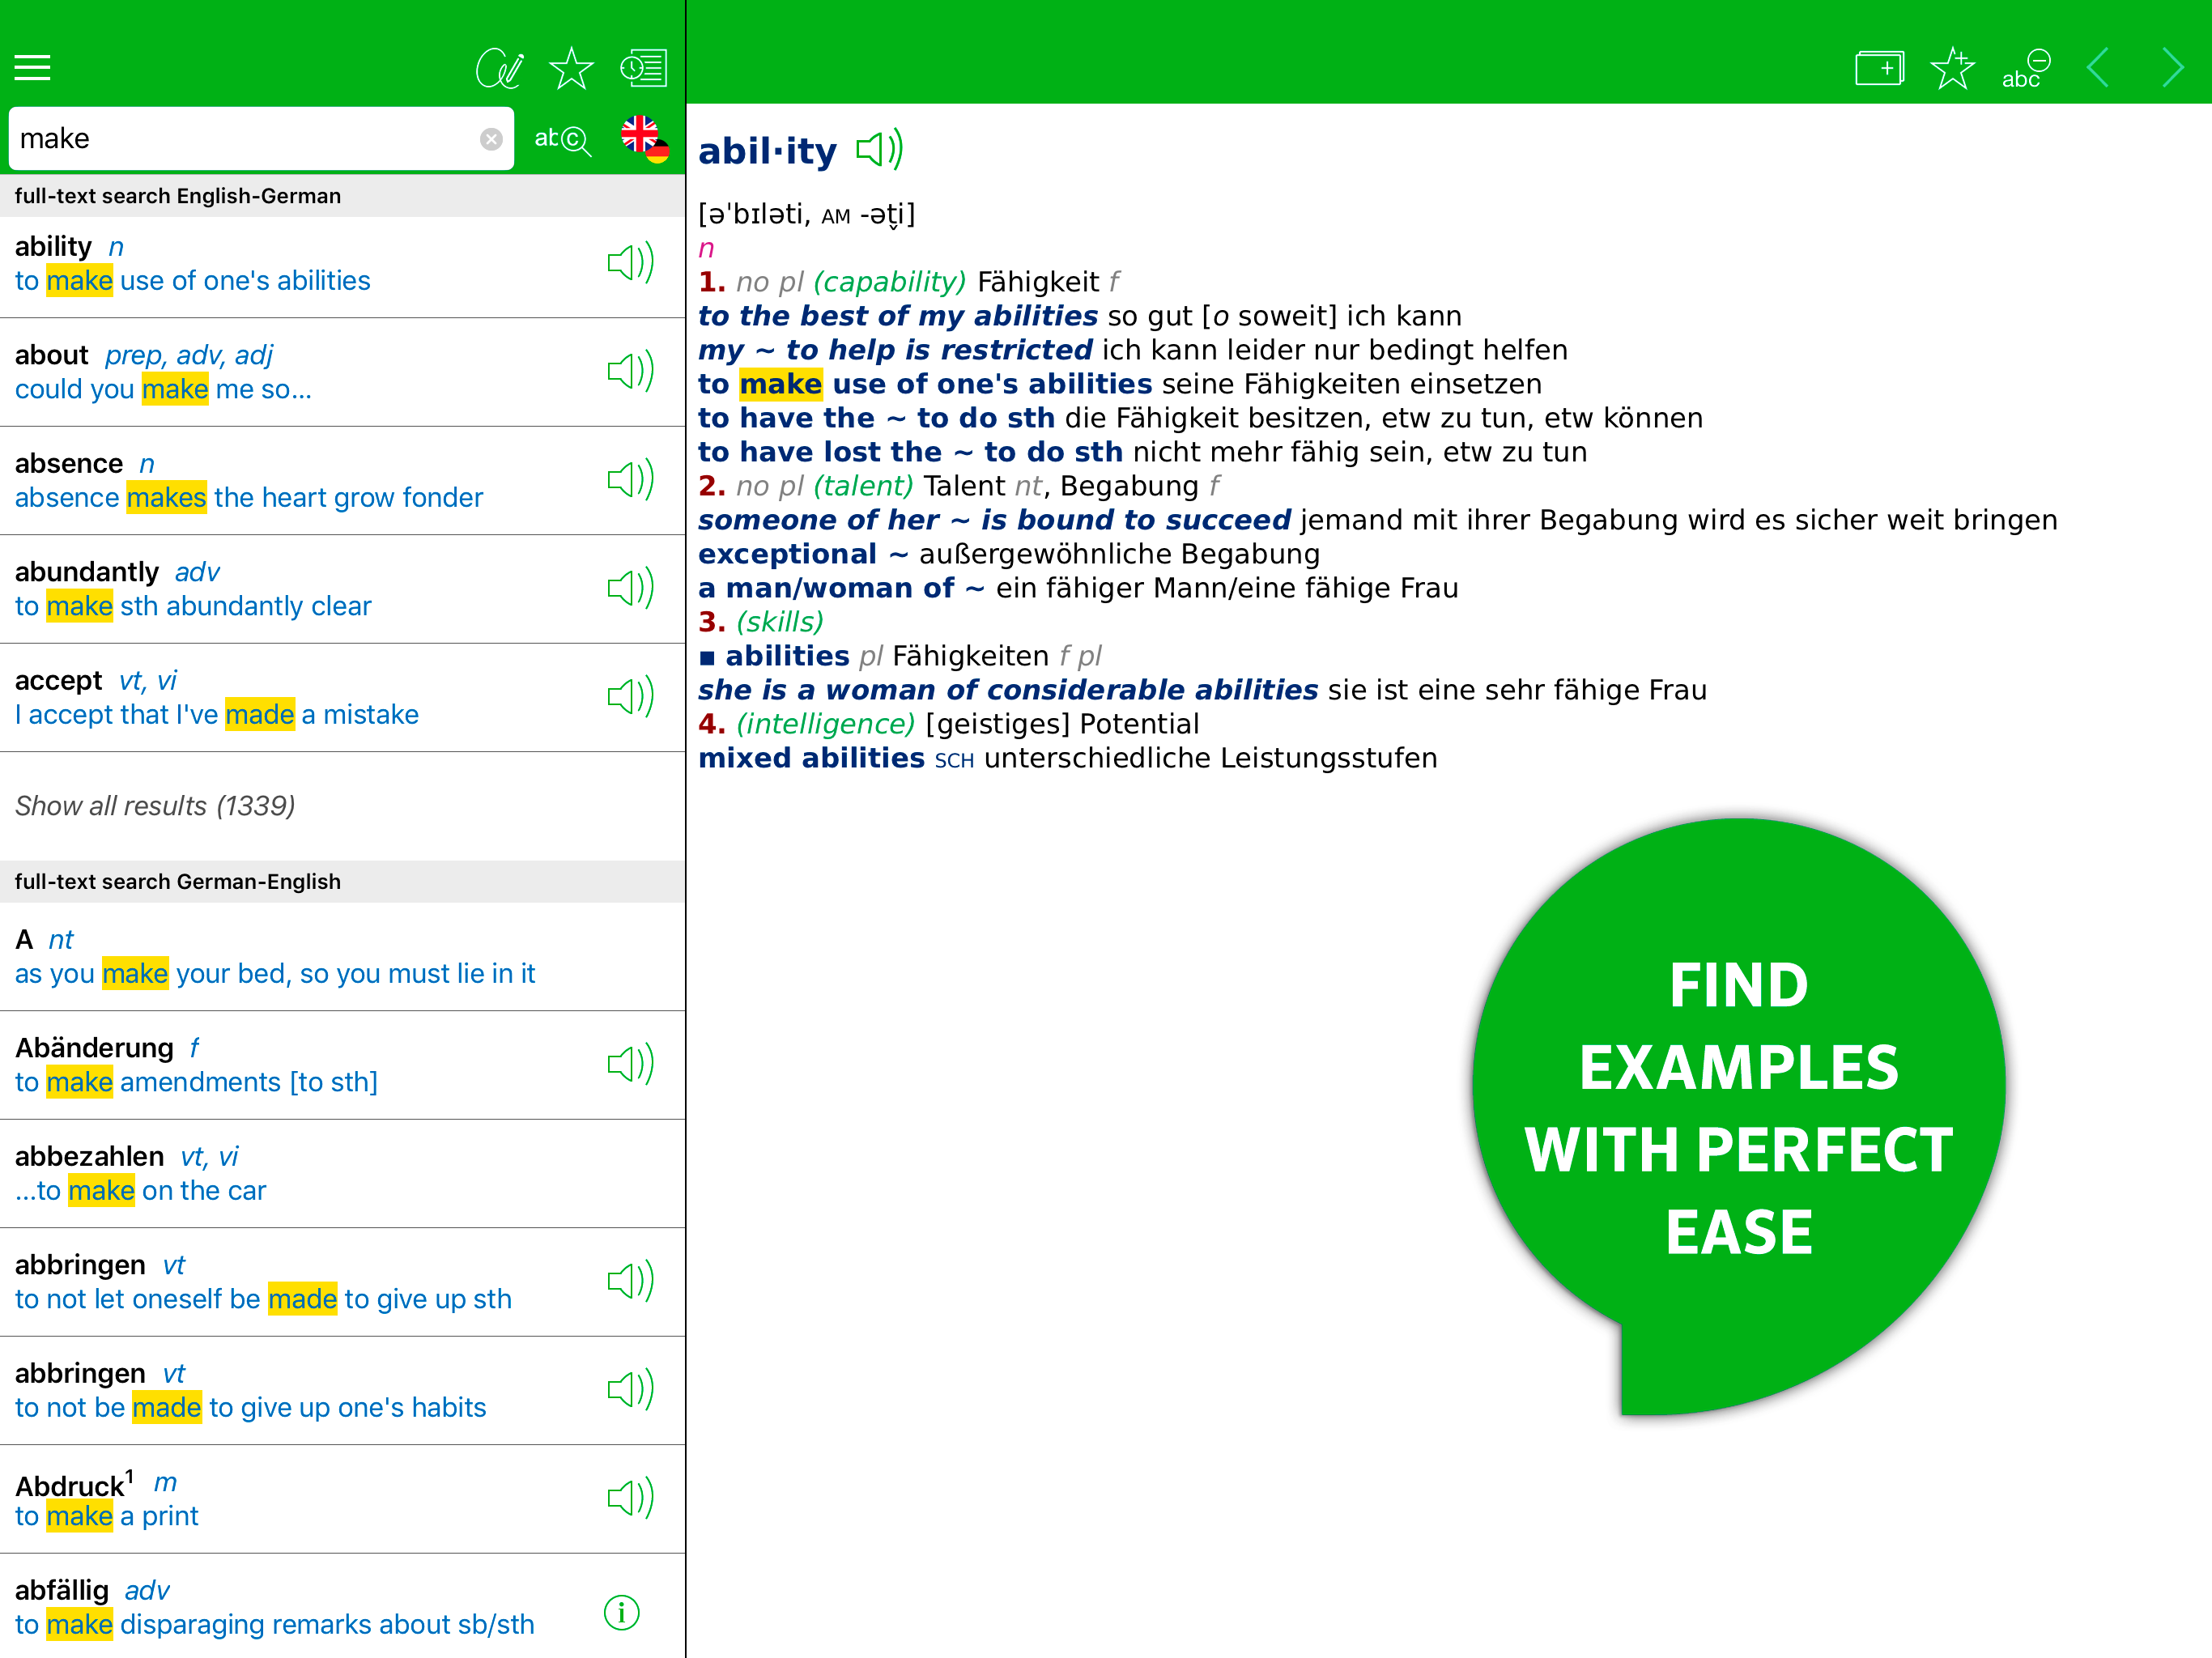
Task: Decrease text size with abc icon
Action: point(2025,69)
